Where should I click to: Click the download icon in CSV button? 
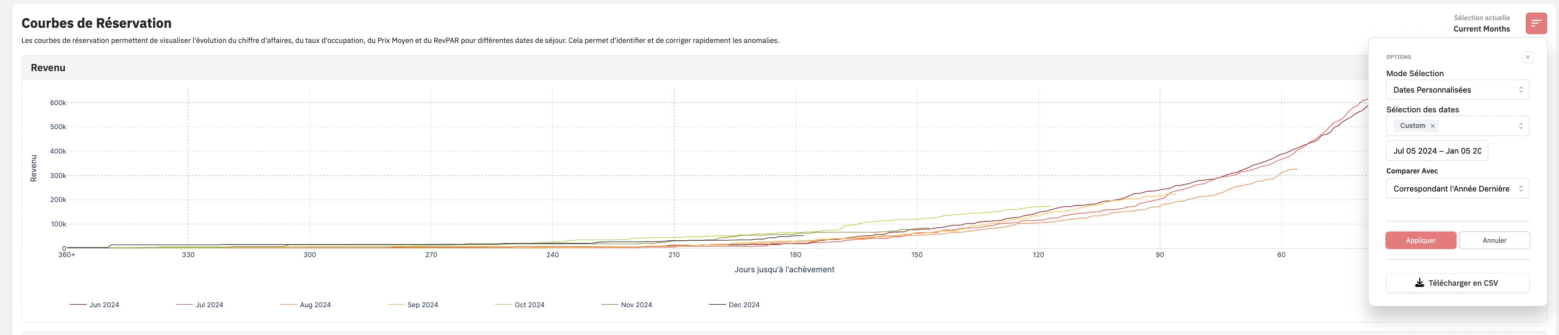(1419, 283)
